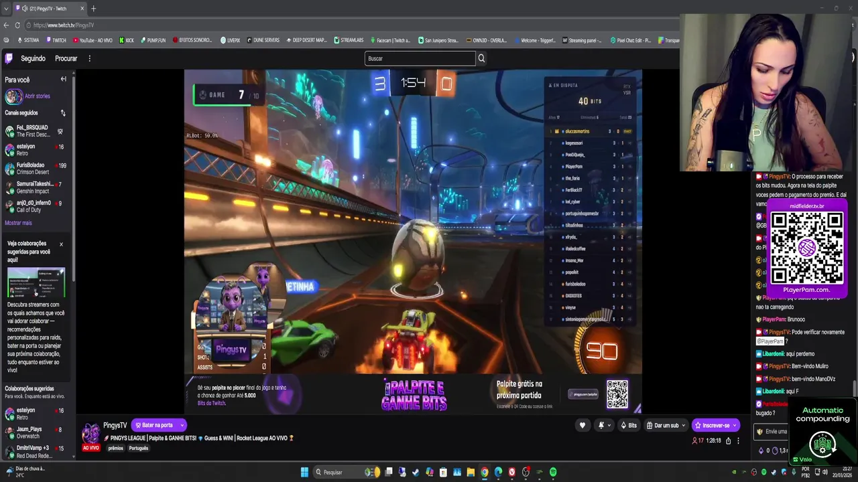Collapse the Para você sidebar
Image resolution: width=858 pixels, height=482 pixels.
(x=64, y=79)
